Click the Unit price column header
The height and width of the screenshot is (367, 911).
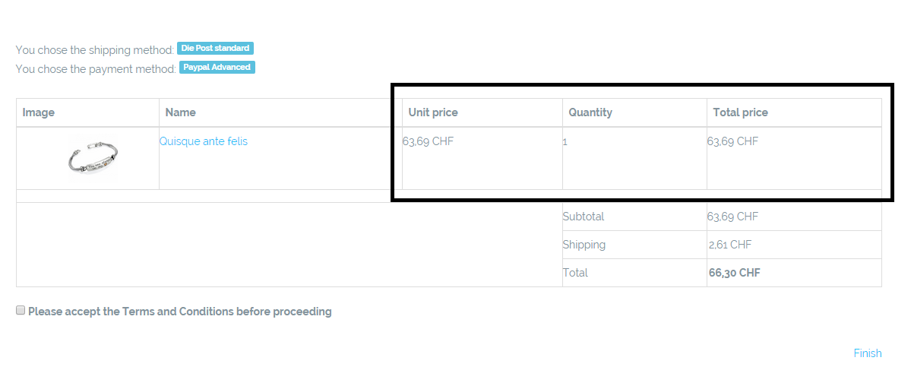[x=433, y=112]
